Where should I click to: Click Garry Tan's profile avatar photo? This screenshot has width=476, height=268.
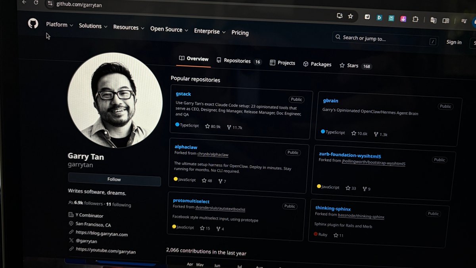[115, 100]
